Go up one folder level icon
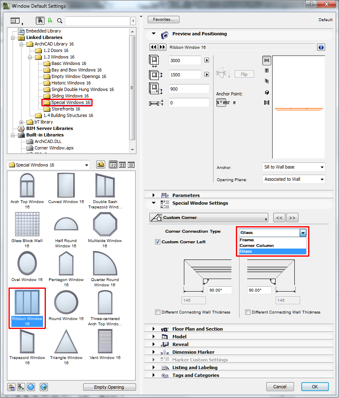The height and width of the screenshot is (398, 339). [x=101, y=165]
